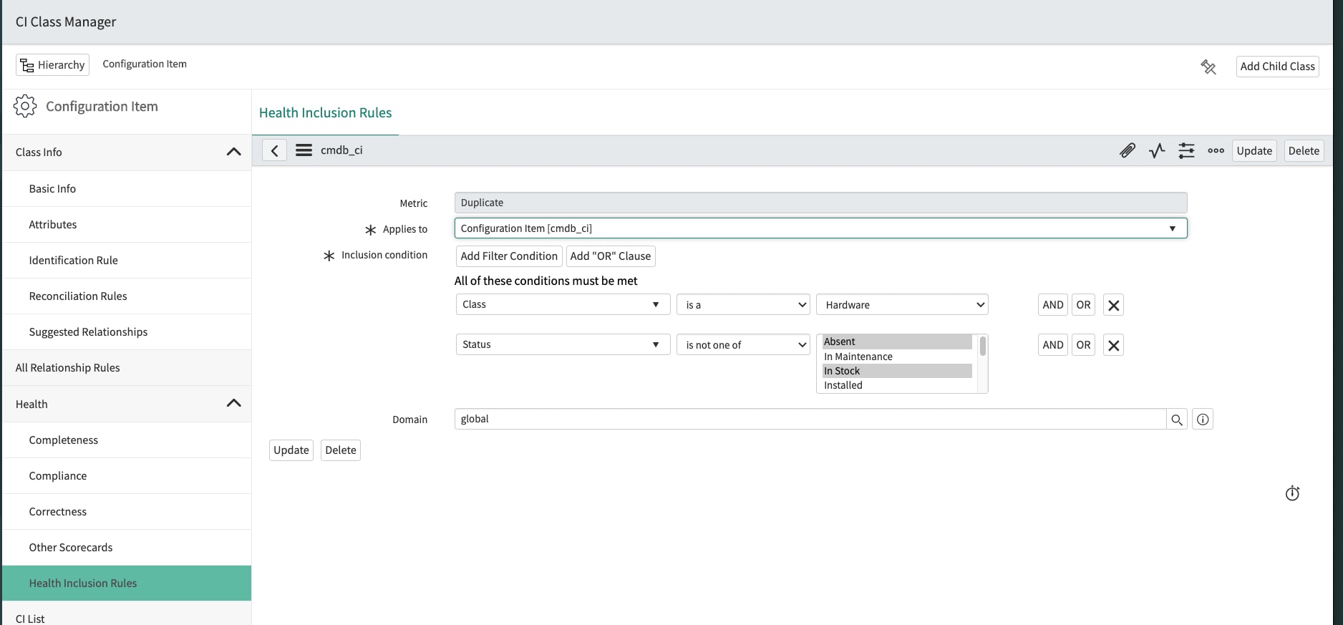1343x625 pixels.
Task: Click the timer icon at lower right
Action: point(1292,493)
